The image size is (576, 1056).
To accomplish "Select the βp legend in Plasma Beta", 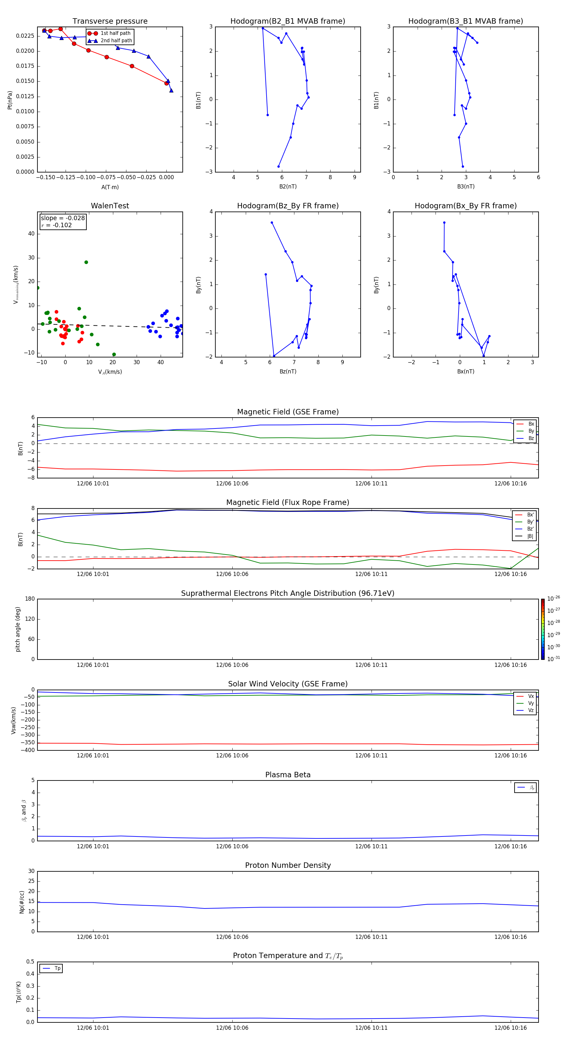I will [x=525, y=788].
